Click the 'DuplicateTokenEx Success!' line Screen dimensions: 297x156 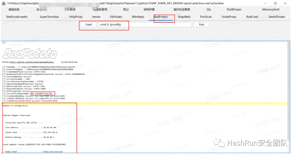pyautogui.click(x=24, y=89)
